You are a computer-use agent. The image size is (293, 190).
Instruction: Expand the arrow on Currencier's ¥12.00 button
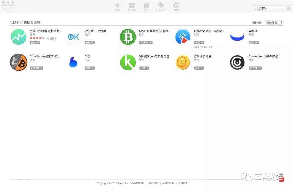coord(260,68)
